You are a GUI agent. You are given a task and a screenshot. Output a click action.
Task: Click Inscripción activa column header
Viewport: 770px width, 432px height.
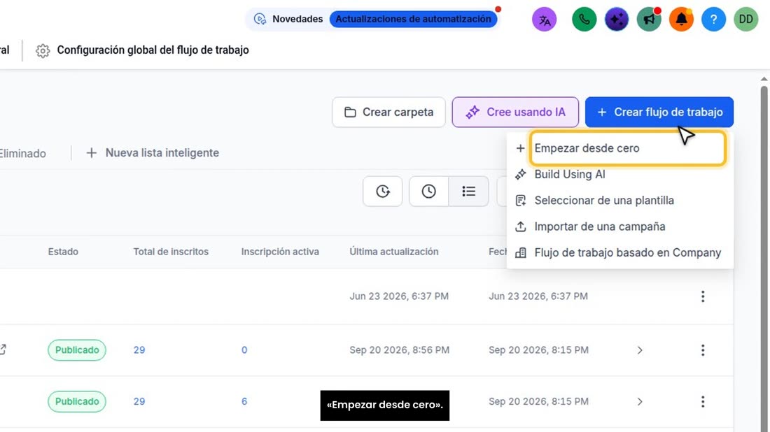click(x=280, y=252)
